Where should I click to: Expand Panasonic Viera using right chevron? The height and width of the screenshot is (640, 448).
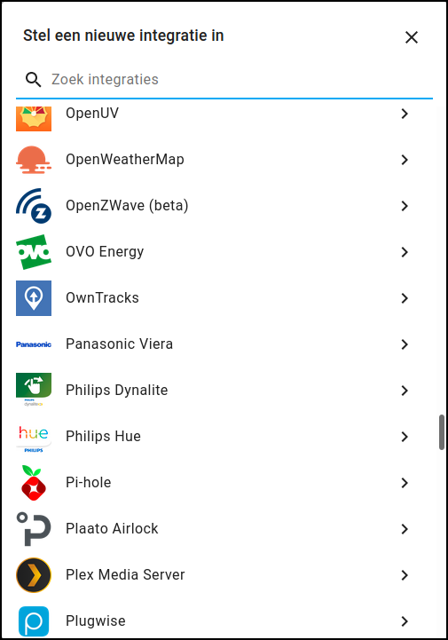point(405,344)
